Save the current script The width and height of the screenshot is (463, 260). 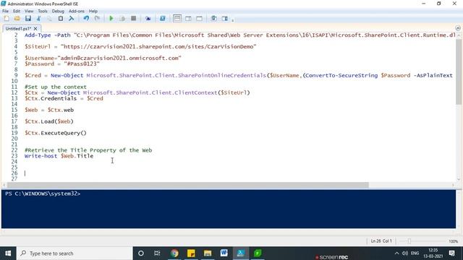point(28,19)
